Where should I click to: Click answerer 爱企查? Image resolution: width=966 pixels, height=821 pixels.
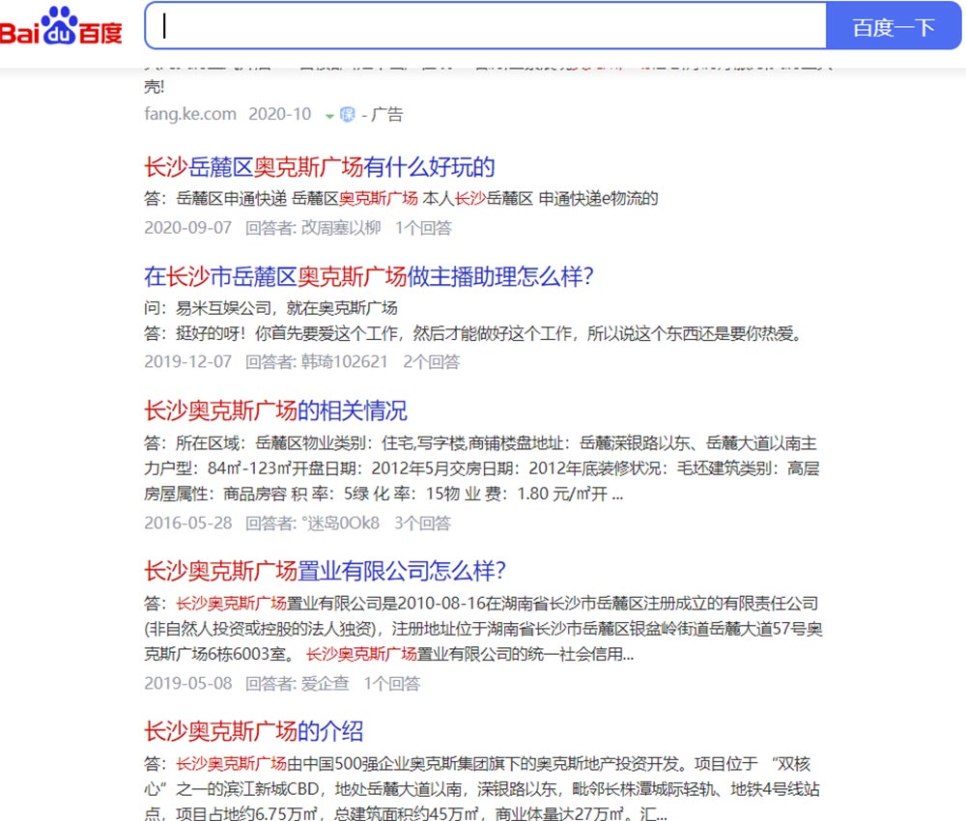point(325,684)
